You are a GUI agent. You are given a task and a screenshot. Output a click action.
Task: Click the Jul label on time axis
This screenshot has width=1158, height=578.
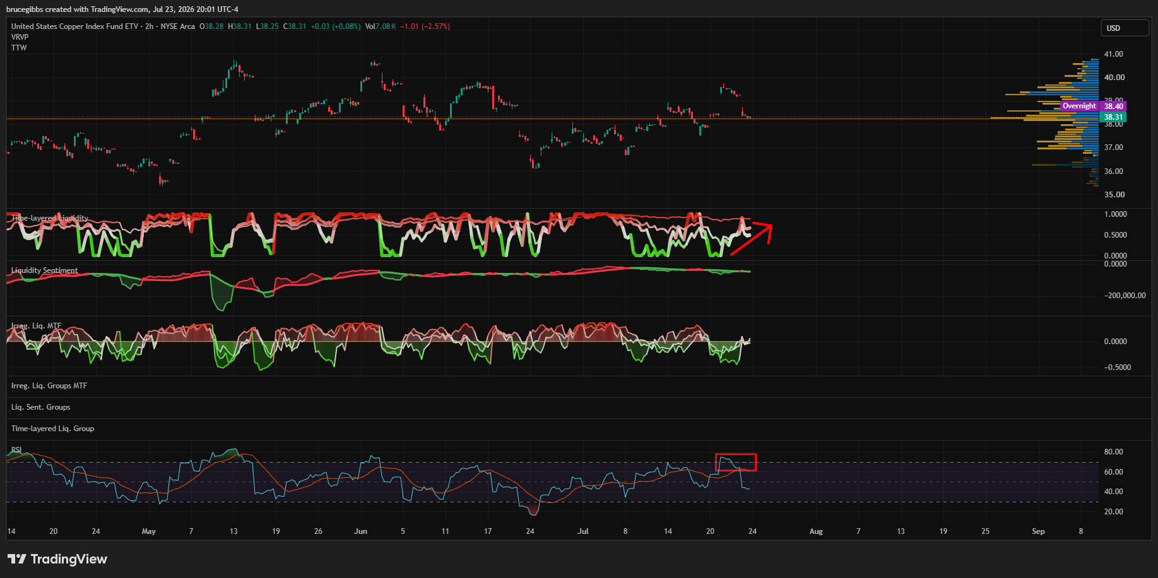click(583, 531)
